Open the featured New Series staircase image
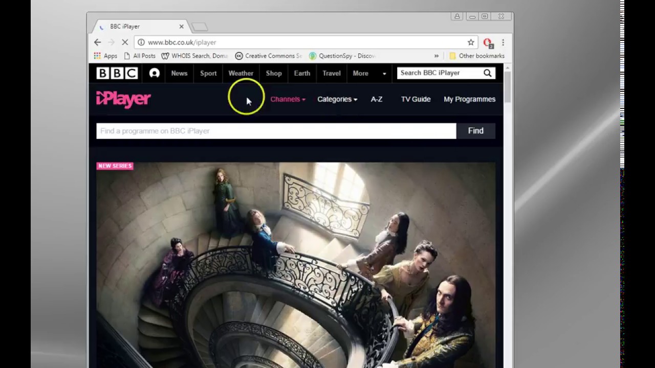 point(296,265)
